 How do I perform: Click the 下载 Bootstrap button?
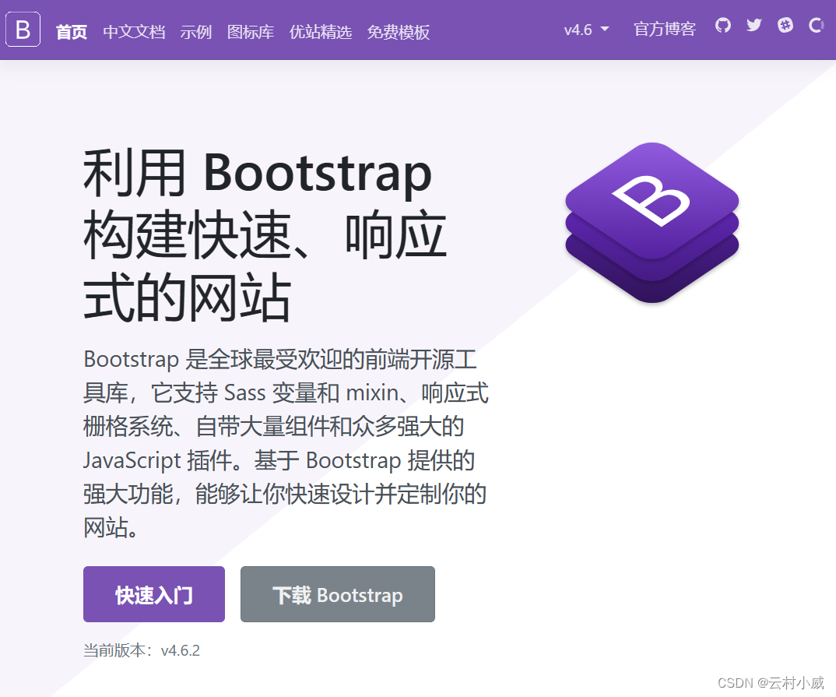coord(338,594)
